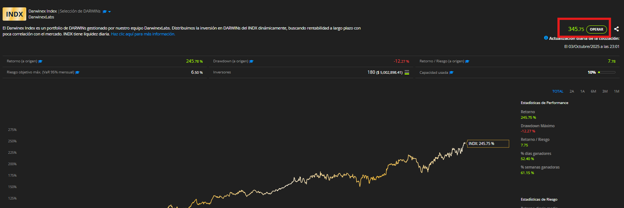
Task: Select the 1M chart range
Action: click(x=617, y=91)
